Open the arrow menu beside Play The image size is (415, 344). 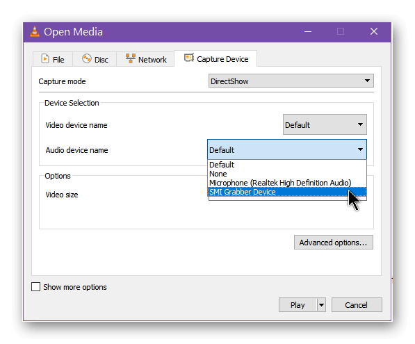[x=321, y=305]
